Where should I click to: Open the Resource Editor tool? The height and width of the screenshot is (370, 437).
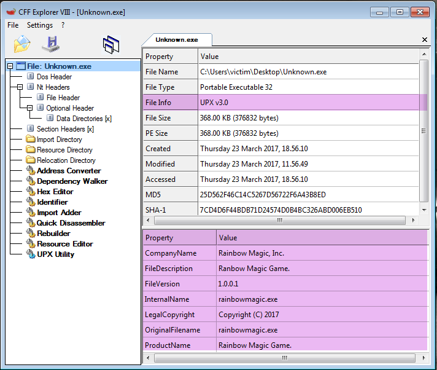click(64, 244)
